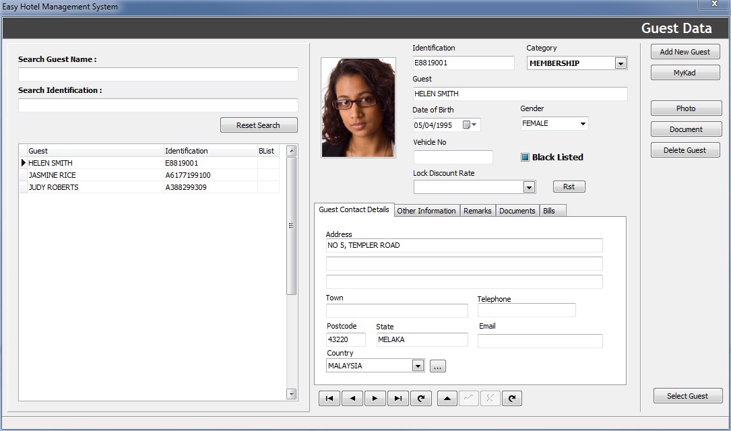Click the edit record up-triangle button

coord(447,399)
